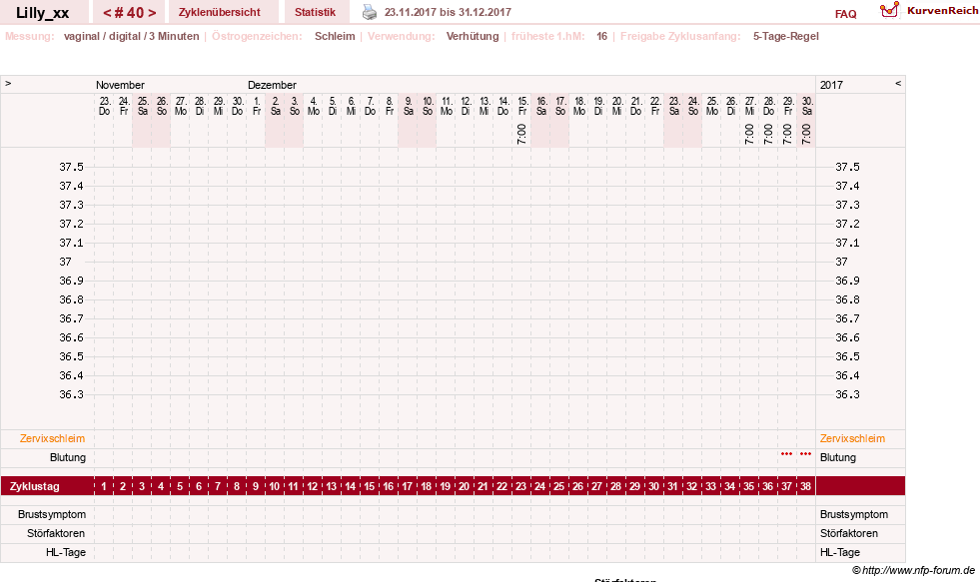Screen dimensions: 980x582
Task: Click the frühest 1.hM value 16
Action: [x=601, y=36]
